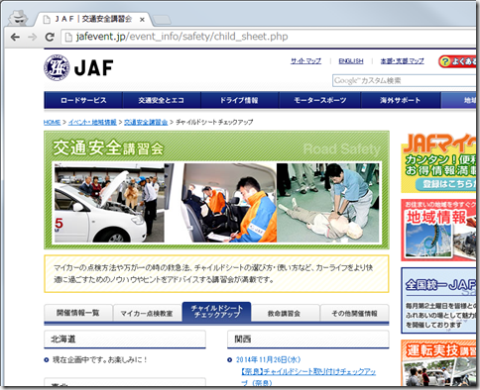The height and width of the screenshot is (390, 480).
Task: Click the browser forward arrow
Action: [x=33, y=37]
